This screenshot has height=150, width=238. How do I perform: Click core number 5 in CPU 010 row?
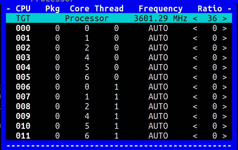pos(87,126)
